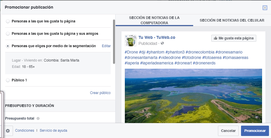The image size is (271, 138).
Task: Close the Promocionar publicación dialog
Action: [x=265, y=7]
